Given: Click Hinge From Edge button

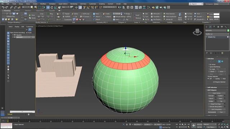Looking at the screenshot, I should [216, 104].
